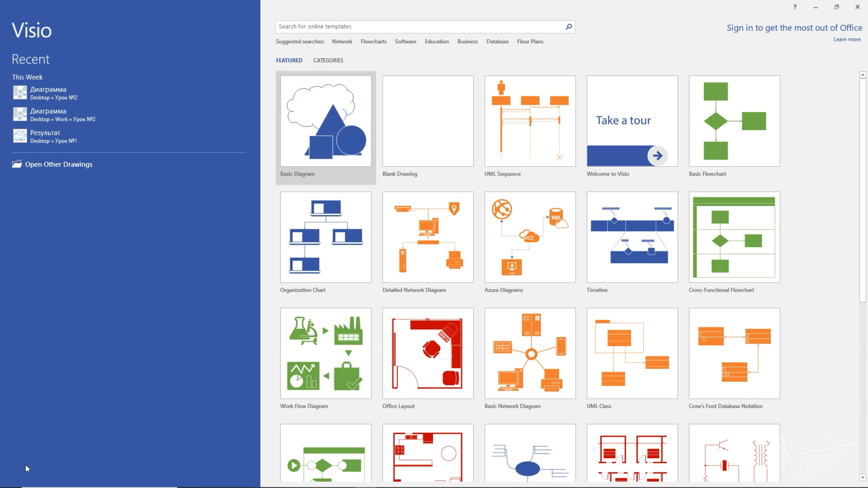Select the Basic Flowchart template
The height and width of the screenshot is (488, 868).
point(734,121)
